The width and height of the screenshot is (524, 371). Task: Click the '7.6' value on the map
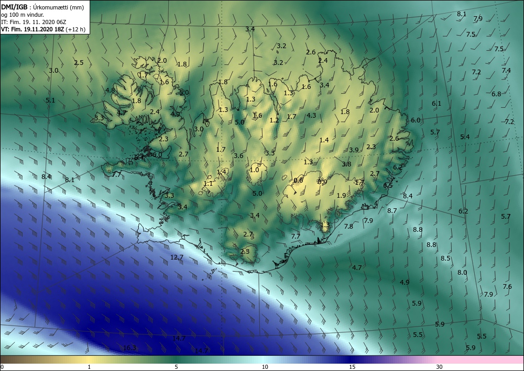(x=507, y=286)
